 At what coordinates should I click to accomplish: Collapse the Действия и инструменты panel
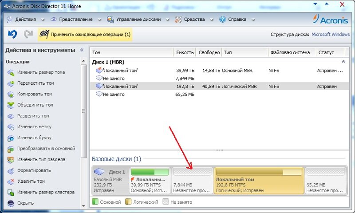[82, 50]
